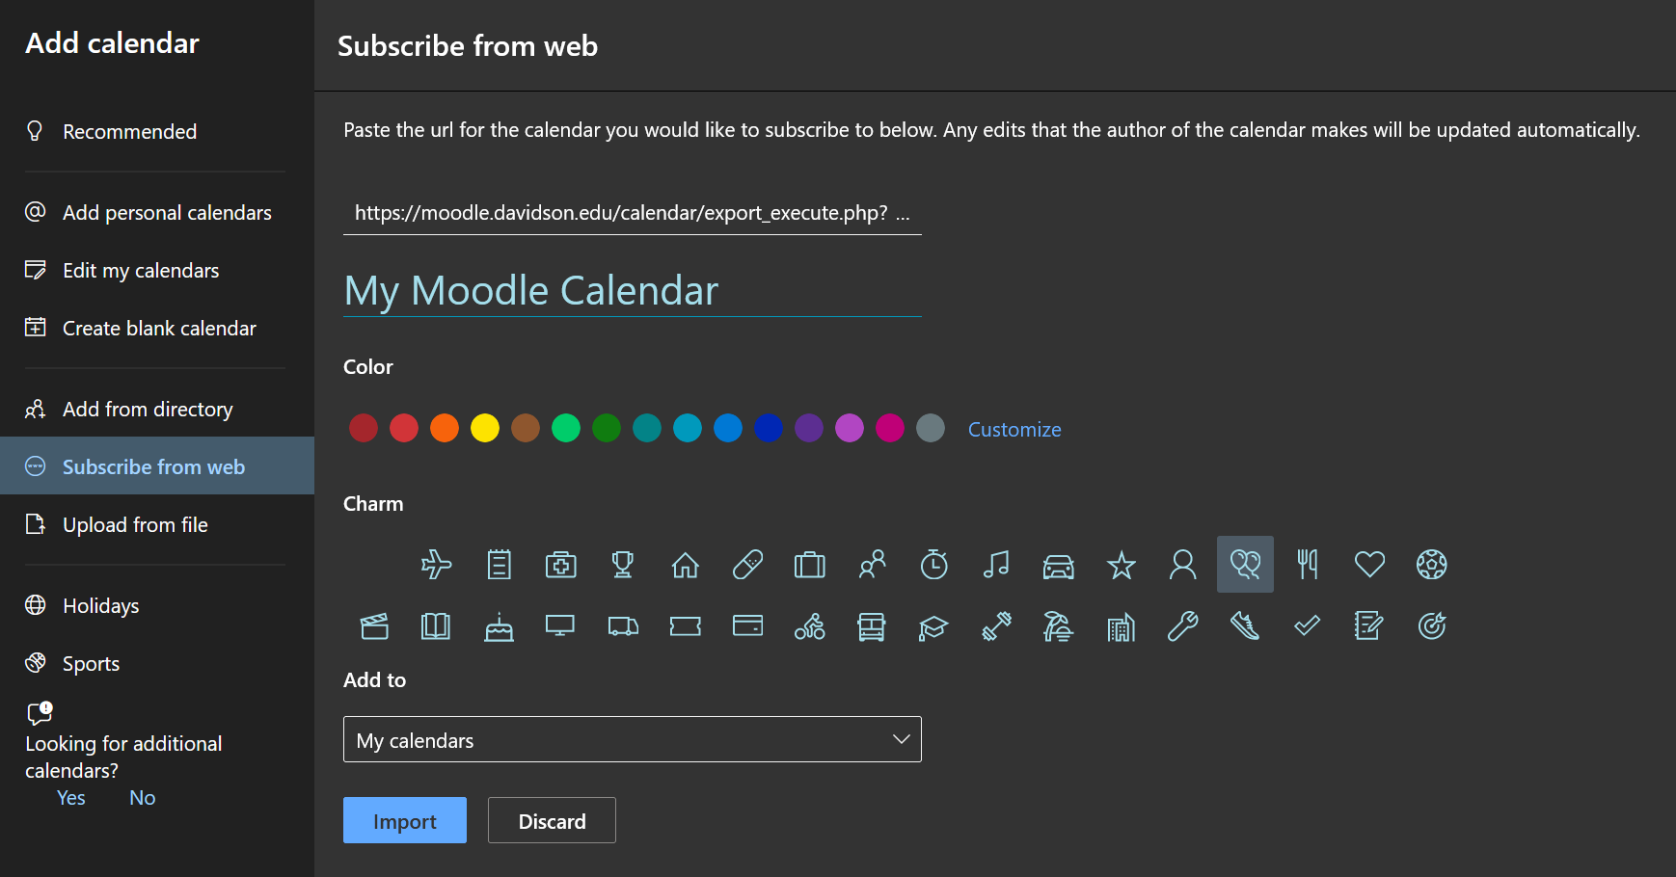
Task: Open Add personal calendars page
Action: click(x=167, y=212)
